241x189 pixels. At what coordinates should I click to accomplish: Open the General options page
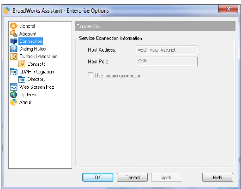click(x=27, y=26)
